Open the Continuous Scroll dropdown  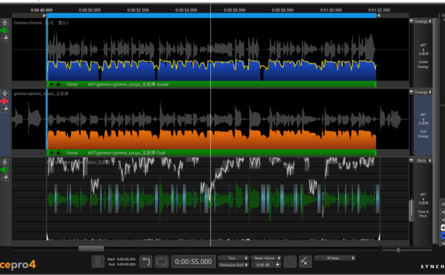tap(234, 265)
